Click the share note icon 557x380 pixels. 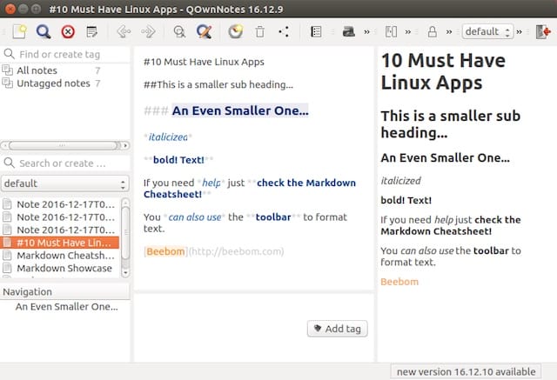(284, 32)
